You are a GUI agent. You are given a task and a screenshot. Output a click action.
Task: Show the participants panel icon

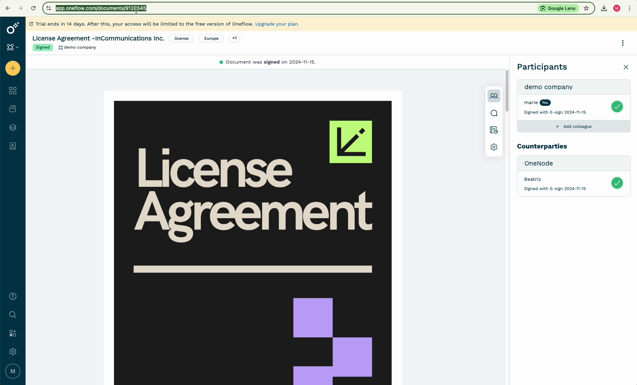(x=494, y=96)
